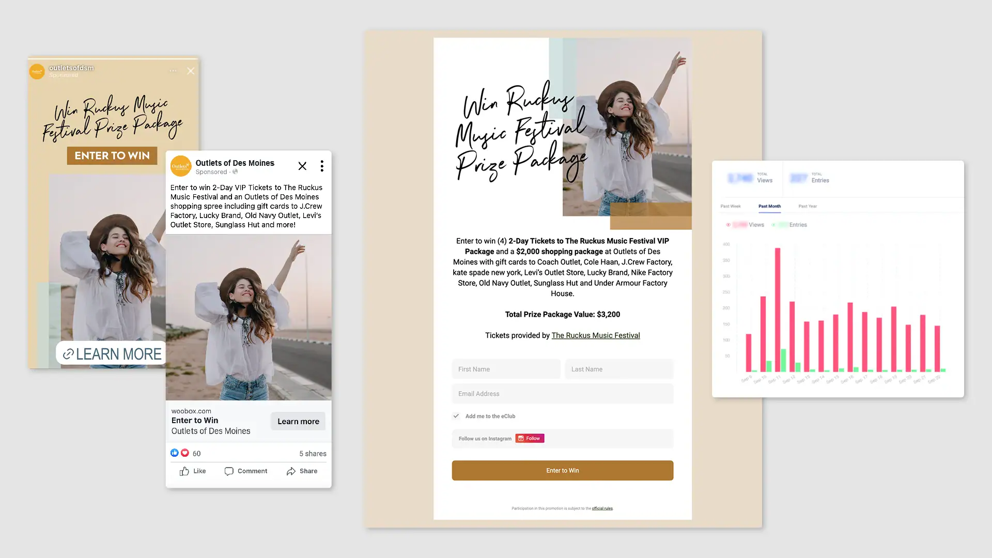Focus the Last Name field
The image size is (992, 558).
619,369
